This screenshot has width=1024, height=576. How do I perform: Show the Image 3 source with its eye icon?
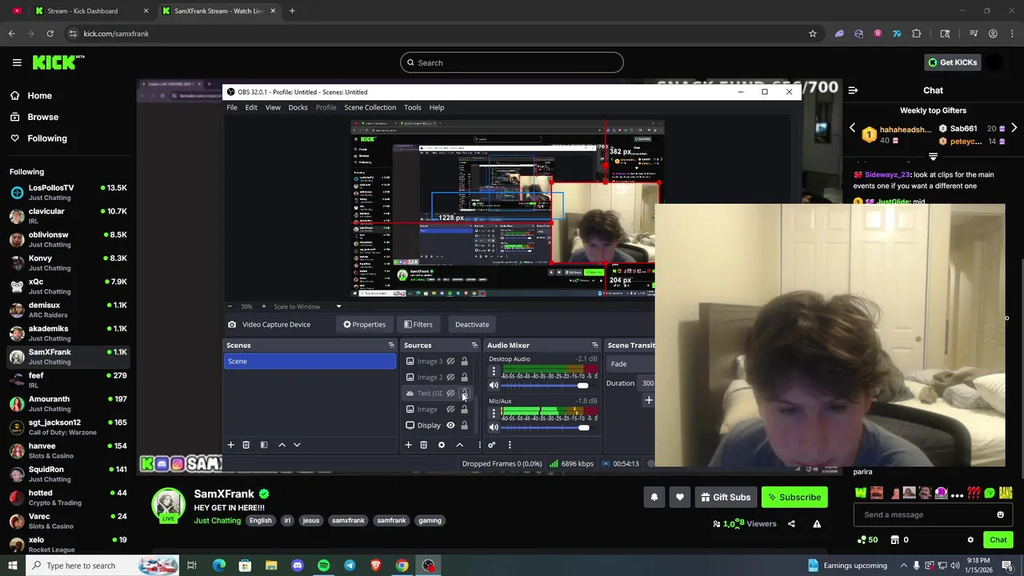pos(450,362)
